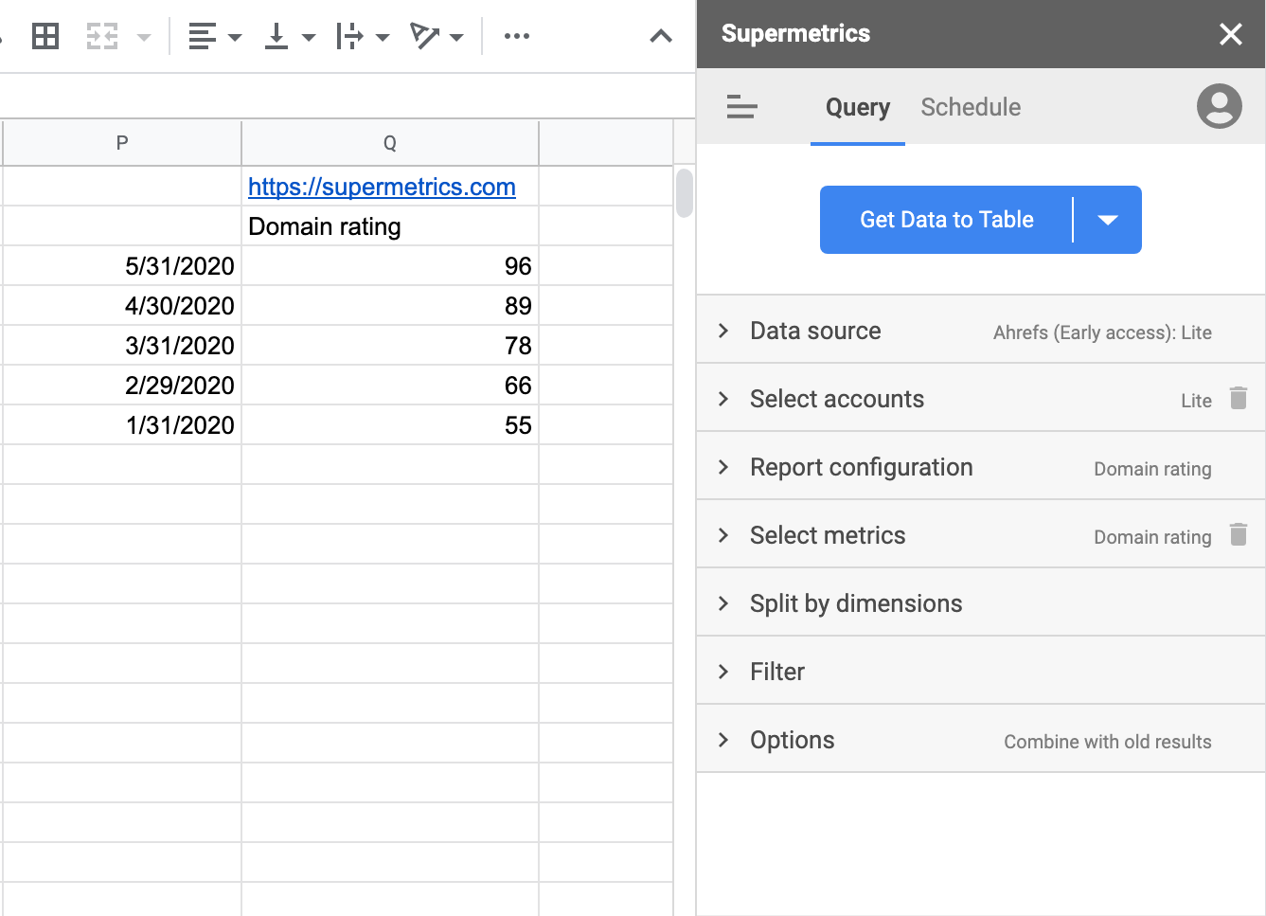The image size is (1266, 916).
Task: Expand the Select metrics section
Action: tap(981, 534)
